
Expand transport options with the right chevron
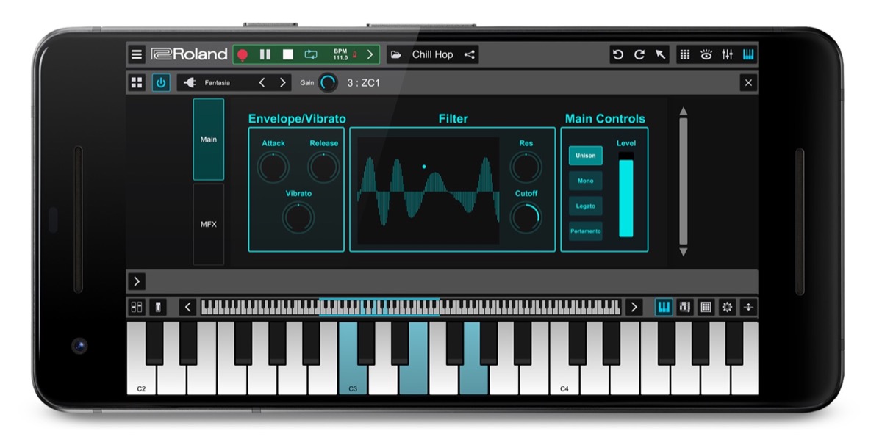(370, 54)
